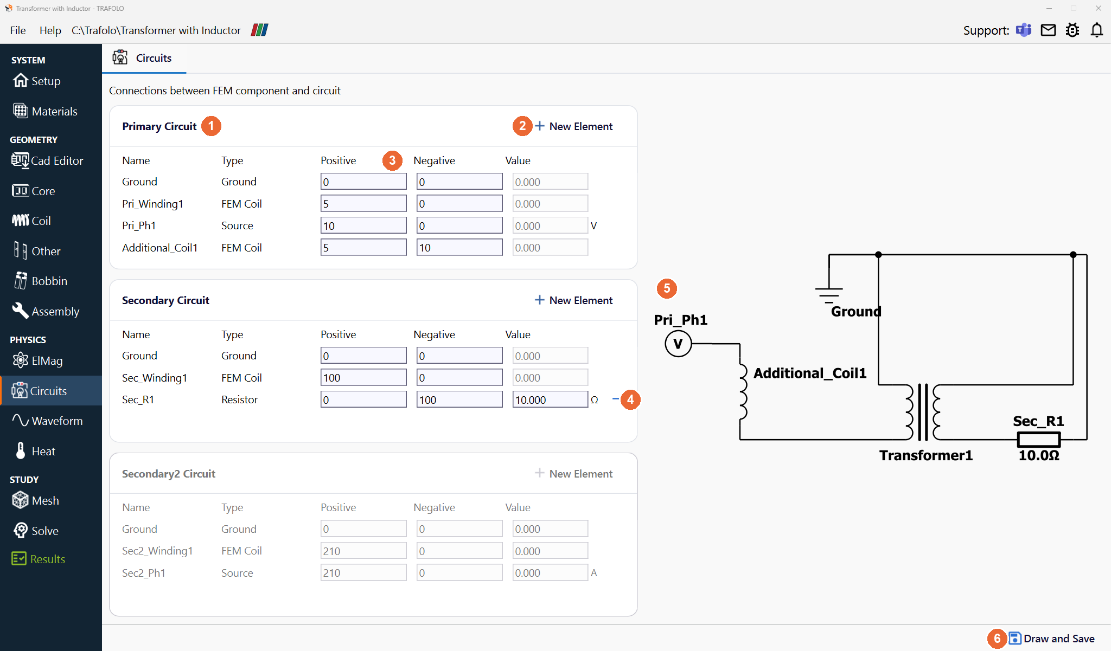Screen dimensions: 1111x651
Task: Click the Pri_Ph1 voltage source symbol
Action: tap(678, 344)
